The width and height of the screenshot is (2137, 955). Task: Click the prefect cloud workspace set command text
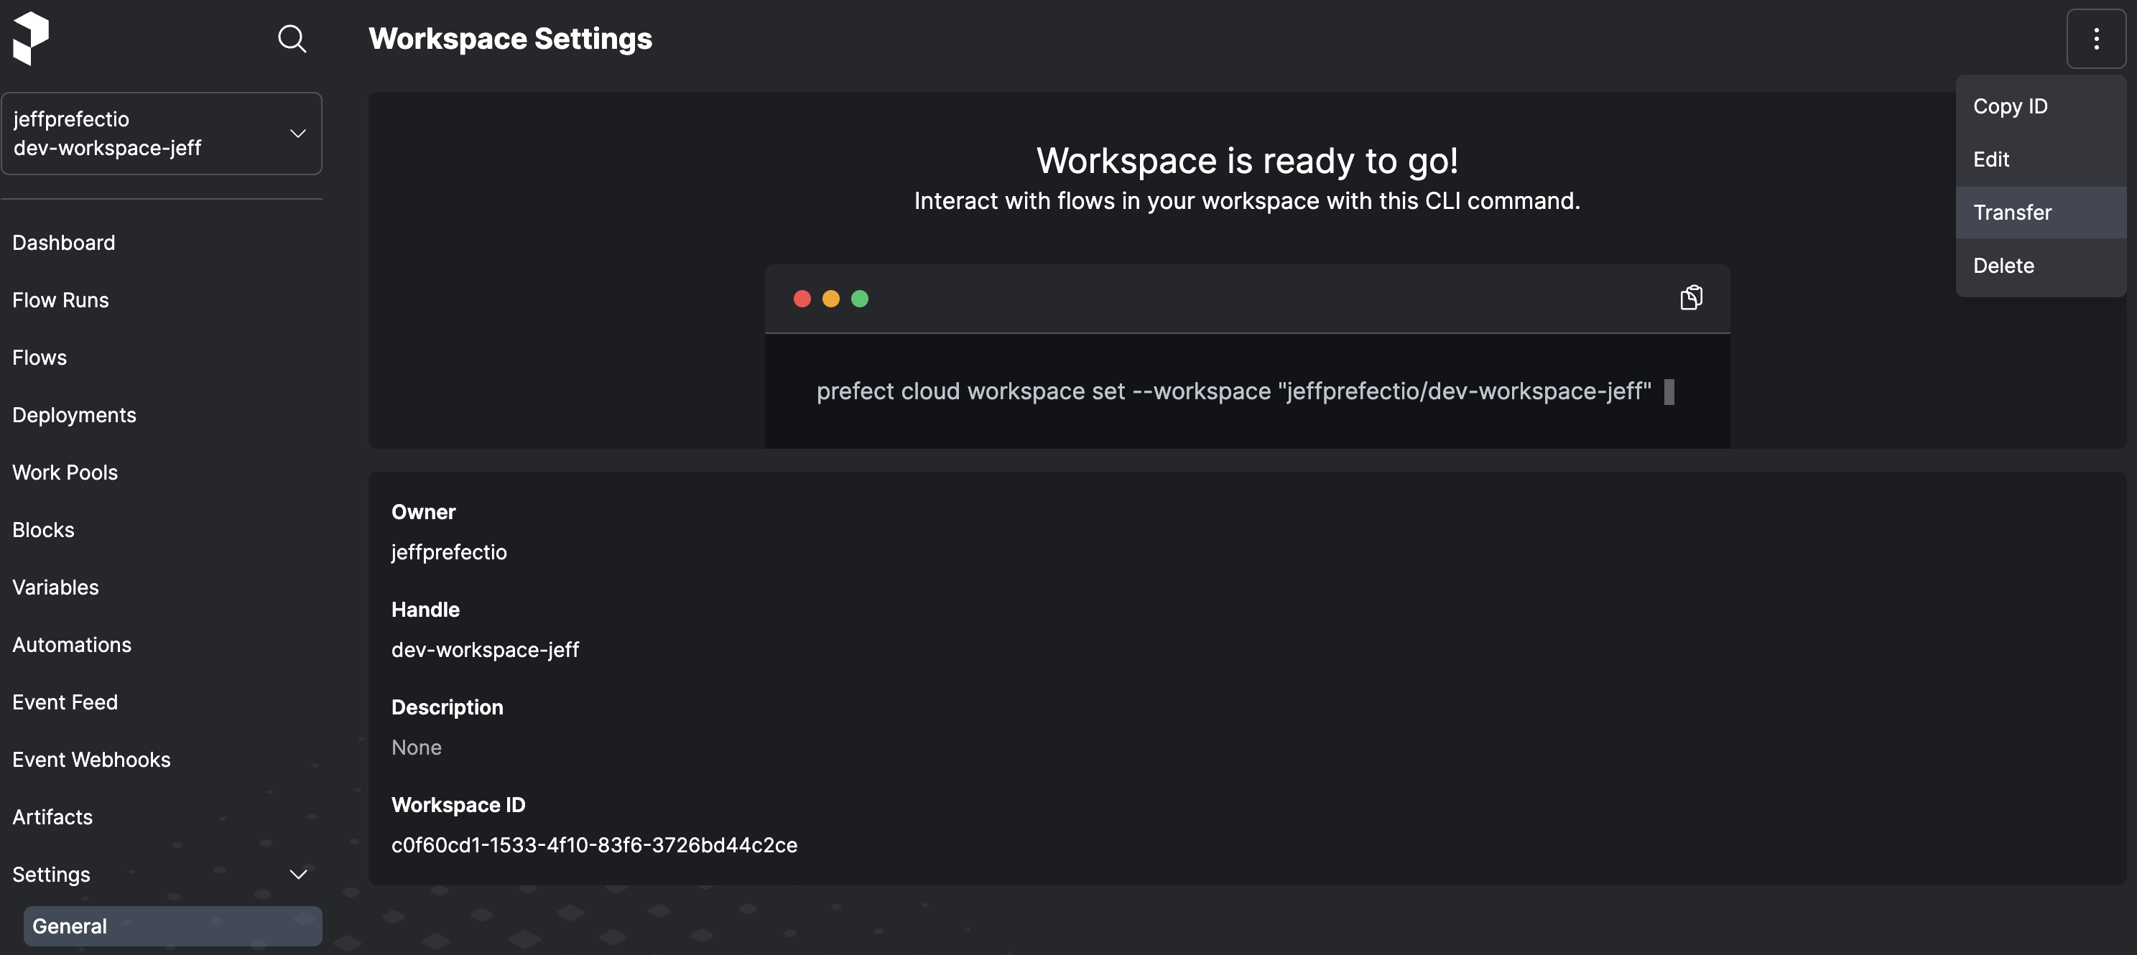[x=1233, y=391]
